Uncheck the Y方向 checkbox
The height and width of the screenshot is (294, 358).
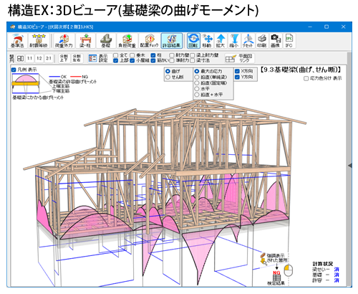click(x=237, y=77)
